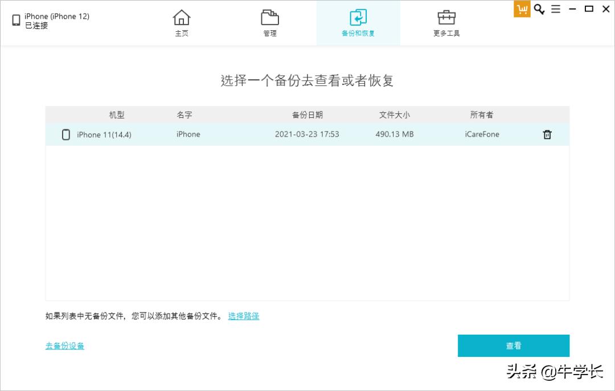Click the 管理 folder icon
This screenshot has height=391, width=615.
[x=269, y=18]
